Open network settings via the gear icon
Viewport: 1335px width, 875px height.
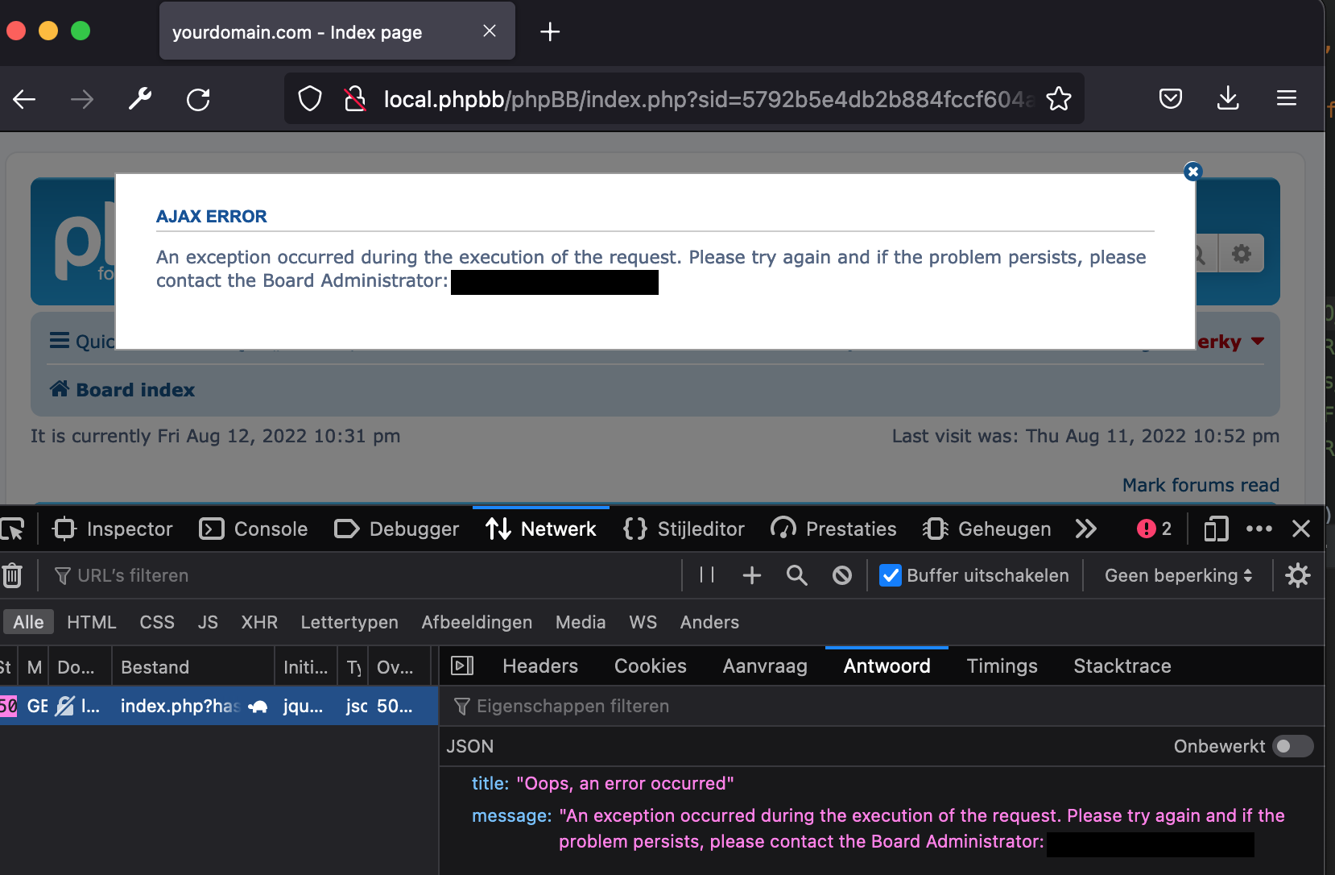click(1298, 575)
